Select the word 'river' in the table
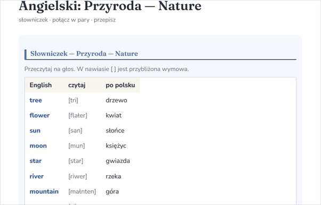Screen dimensions: 321x205 pyautogui.click(x=36, y=176)
